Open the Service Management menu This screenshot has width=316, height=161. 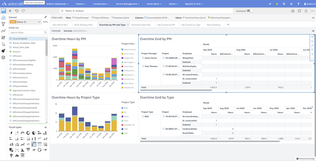coord(128,4)
